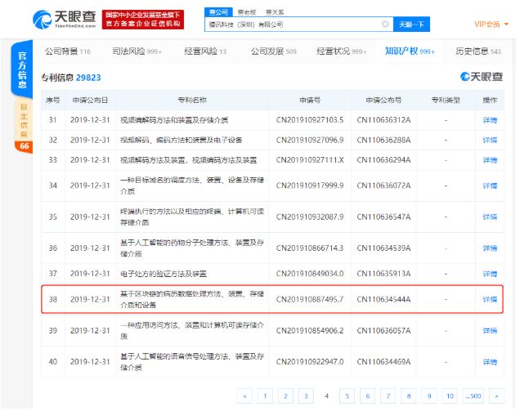Select the 官方信息 side tab
Image resolution: width=520 pixels, height=420 pixels.
point(22,69)
